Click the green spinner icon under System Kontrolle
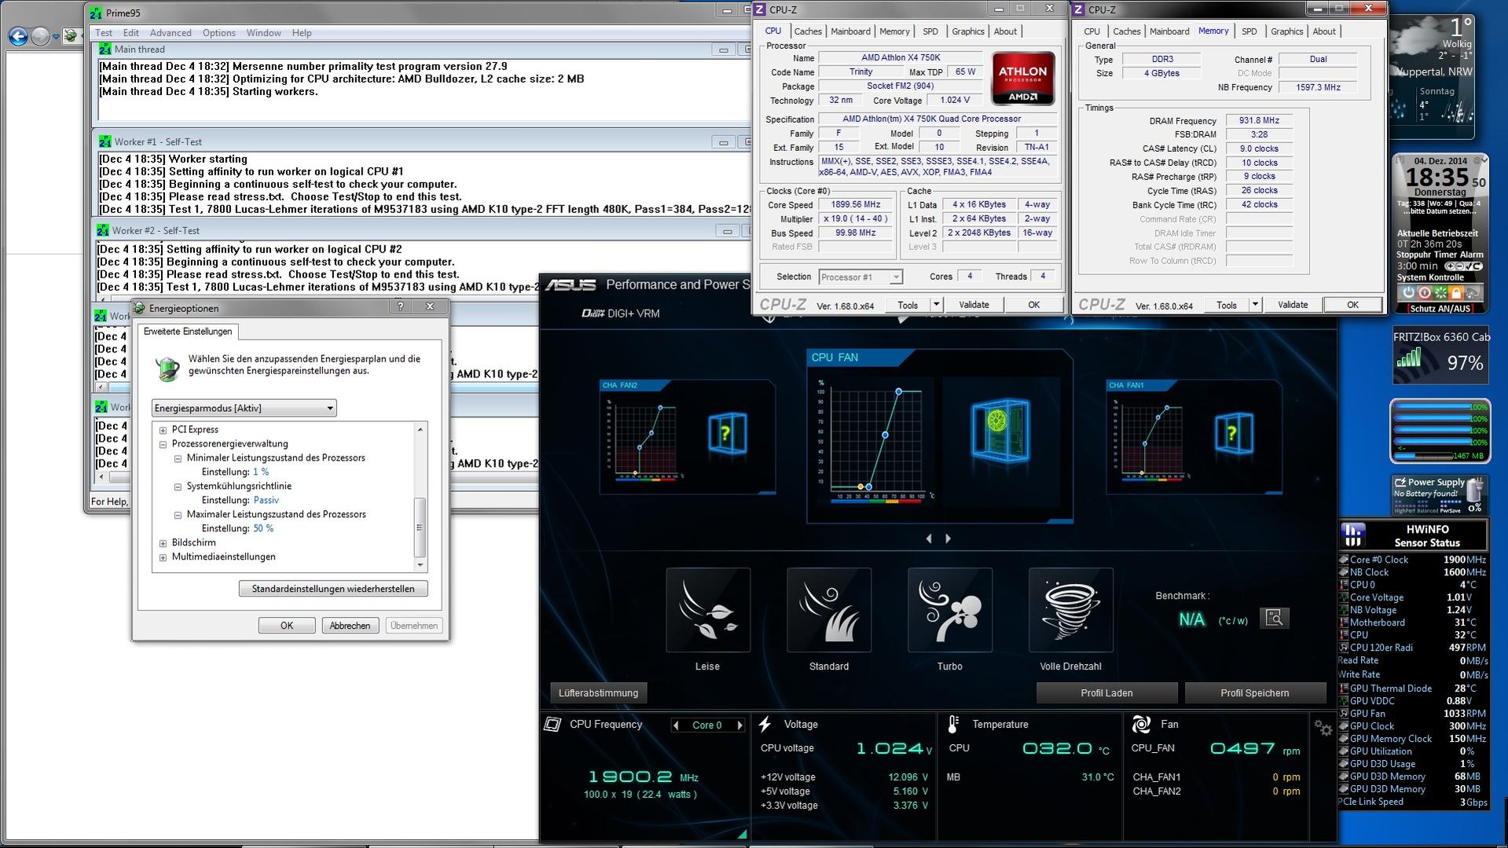The width and height of the screenshot is (1508, 848). 1440,292
